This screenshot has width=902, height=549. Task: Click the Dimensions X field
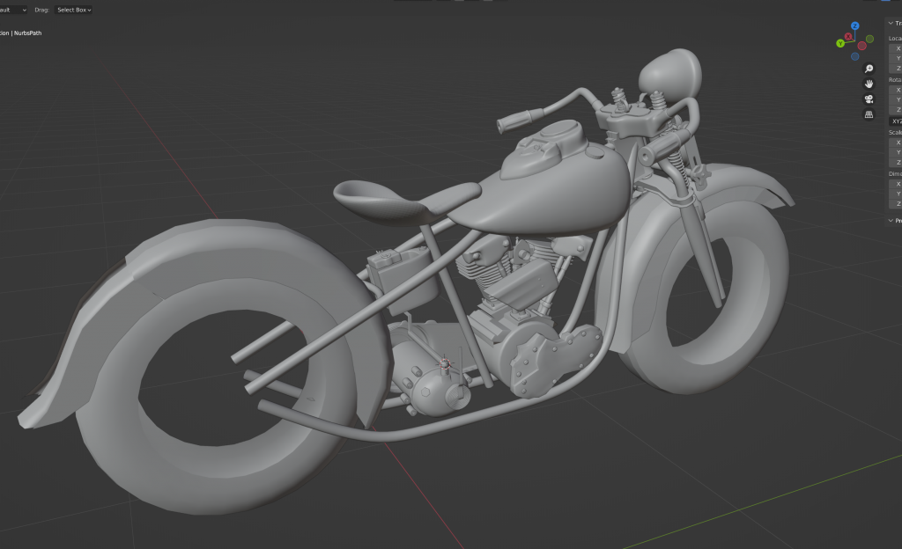click(898, 184)
